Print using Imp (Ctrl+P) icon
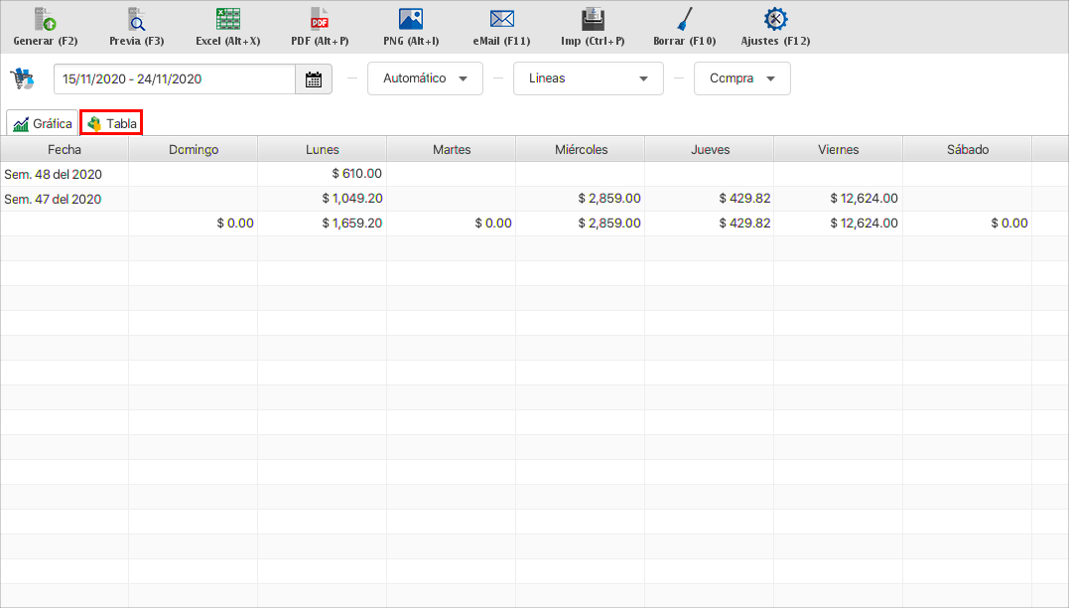 593,20
